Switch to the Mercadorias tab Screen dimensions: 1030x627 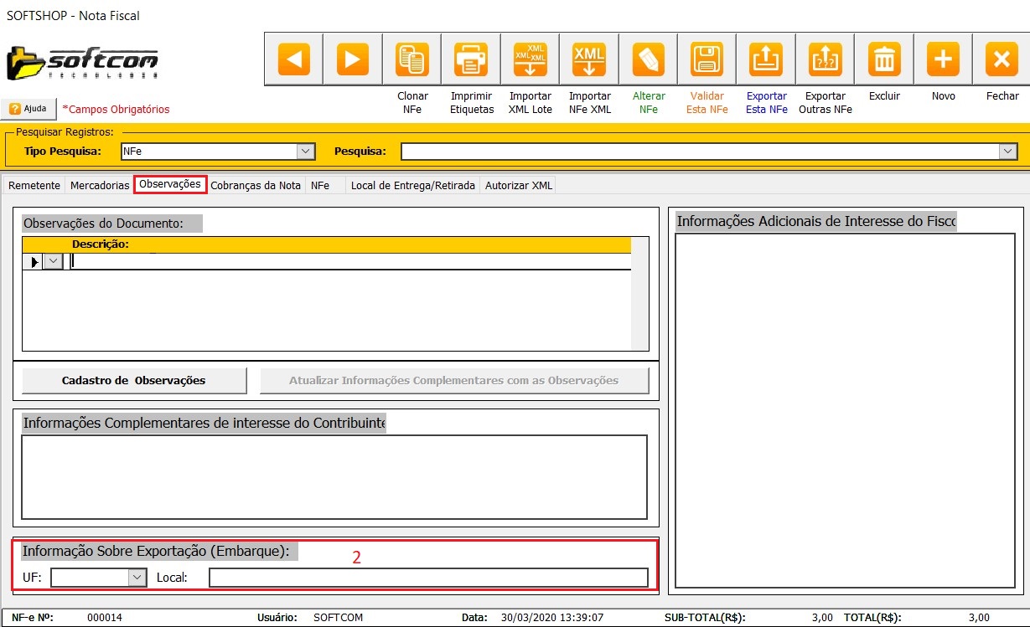100,186
